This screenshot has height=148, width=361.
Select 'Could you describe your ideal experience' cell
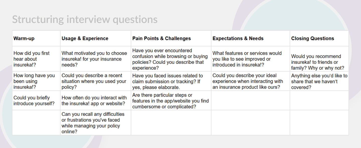coord(250,81)
